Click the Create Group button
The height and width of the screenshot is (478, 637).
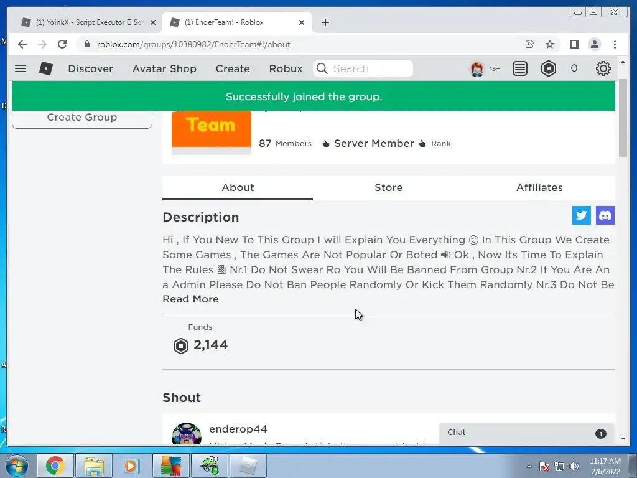[x=82, y=117]
